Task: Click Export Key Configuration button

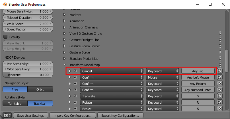Action: click(120, 116)
